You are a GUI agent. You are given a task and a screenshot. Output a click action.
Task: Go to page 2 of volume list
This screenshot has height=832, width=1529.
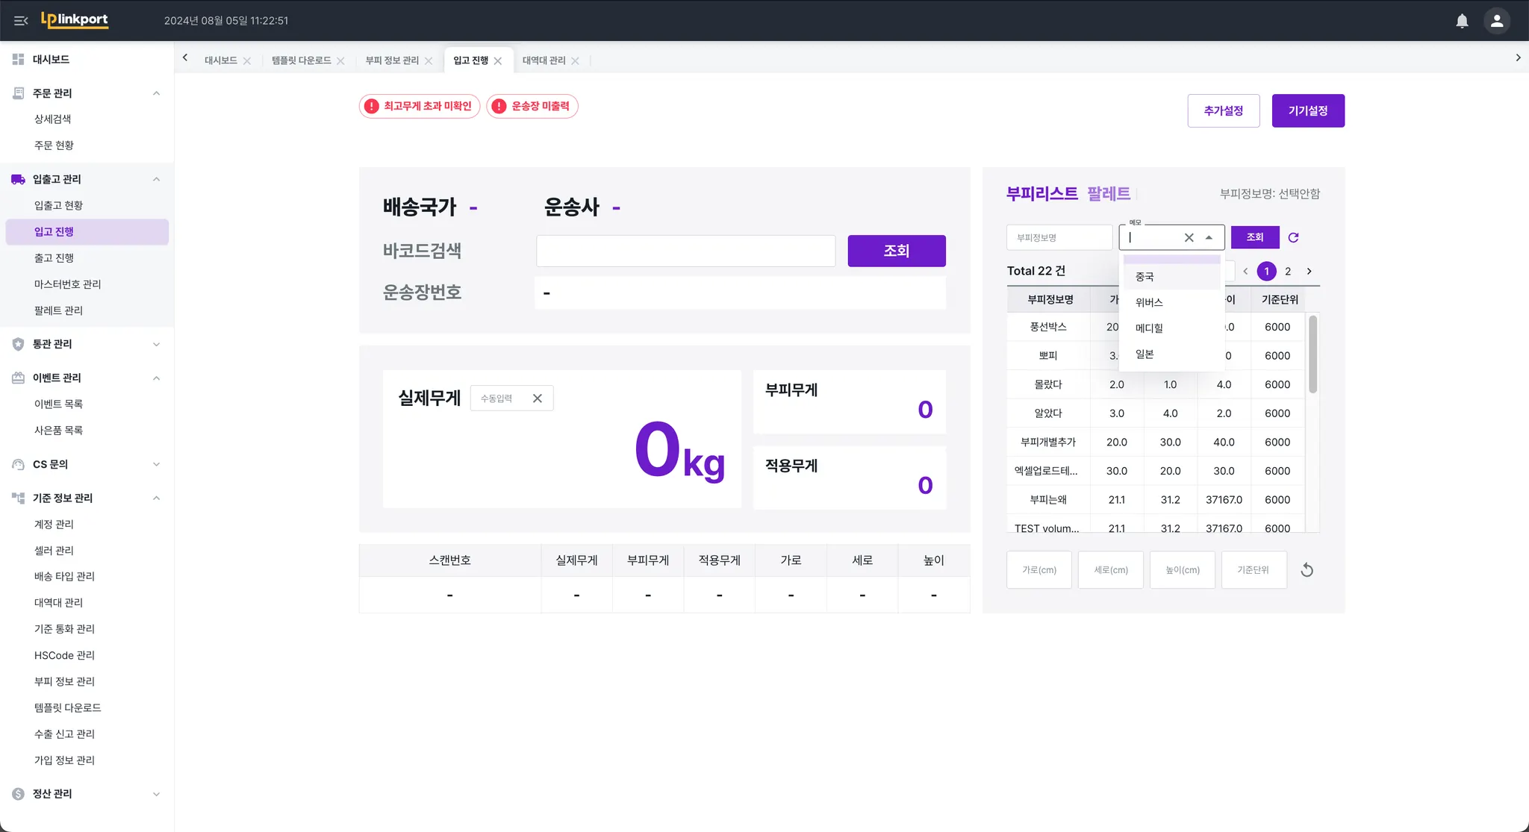click(1287, 272)
